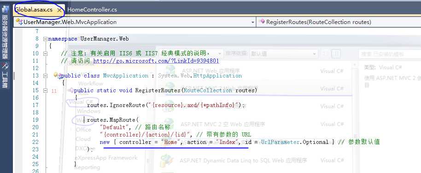Collapse the MvcApplication class outline
This screenshot has height=173, width=421.
[x=45, y=76]
